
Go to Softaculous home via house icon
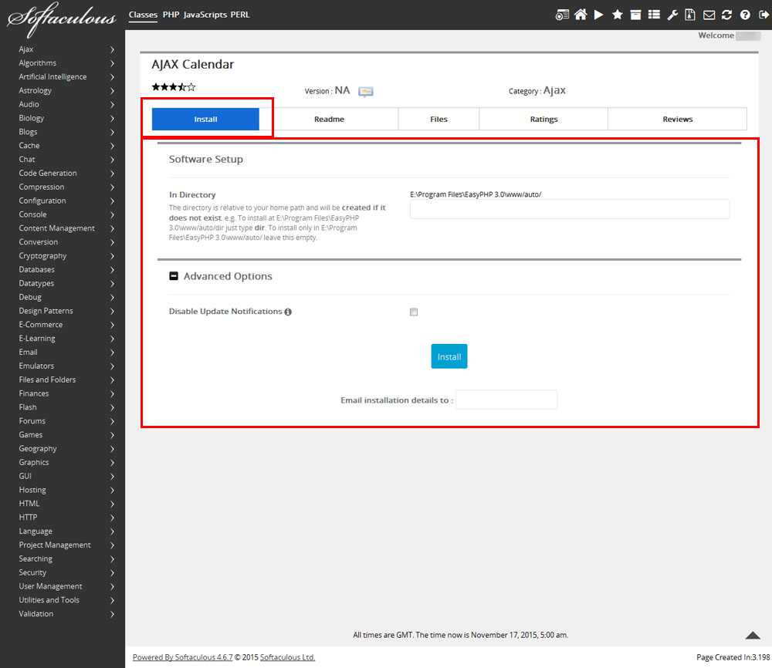coord(581,15)
